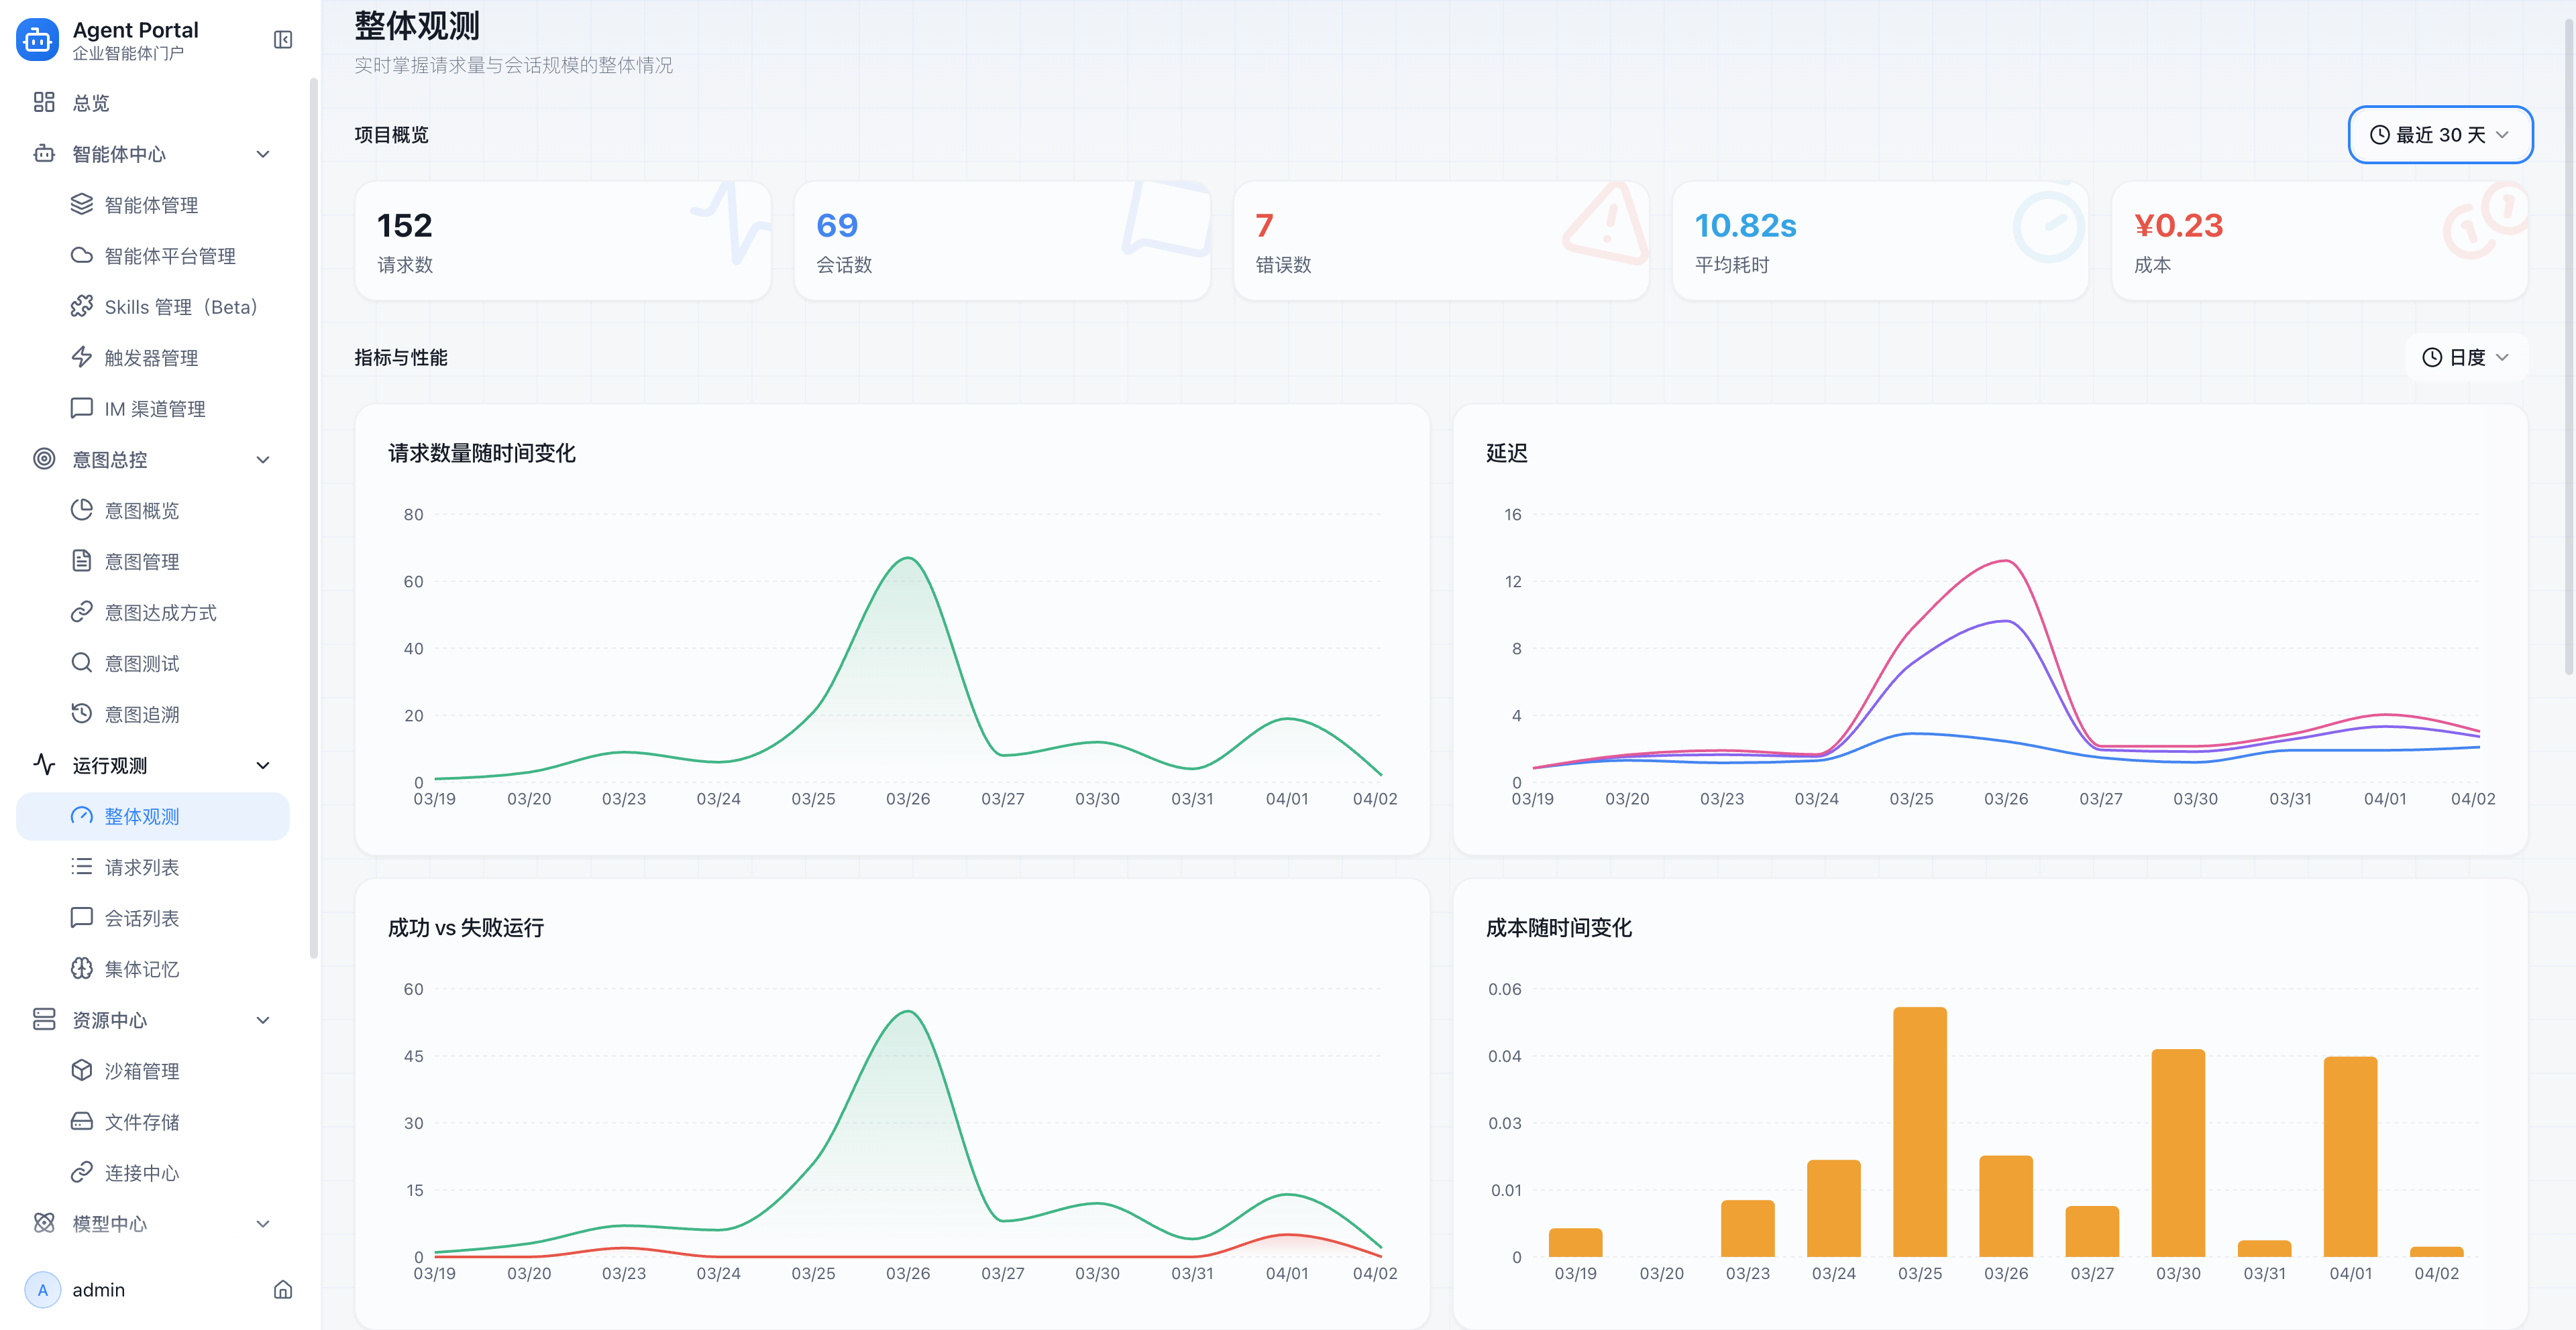Go to 总览 in sidebar
The width and height of the screenshot is (2576, 1330).
click(91, 103)
